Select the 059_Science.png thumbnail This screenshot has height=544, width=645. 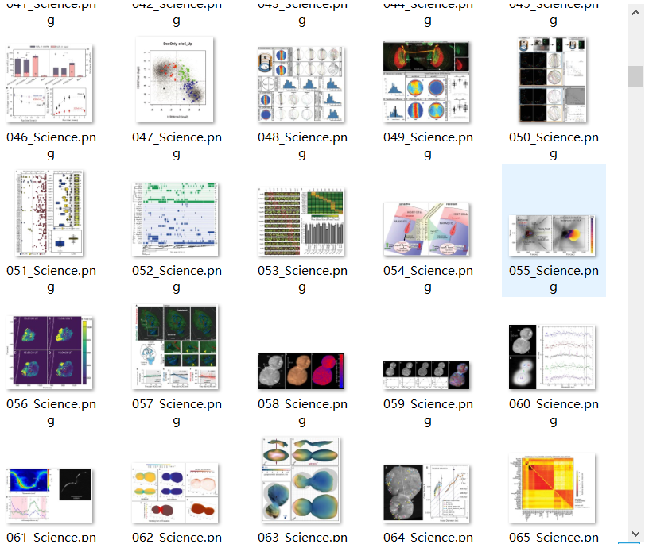(x=426, y=375)
